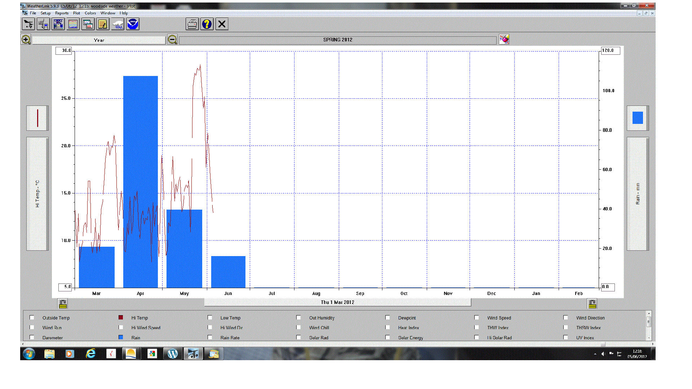The width and height of the screenshot is (692, 389).
Task: Click the printer icon
Action: click(x=192, y=24)
